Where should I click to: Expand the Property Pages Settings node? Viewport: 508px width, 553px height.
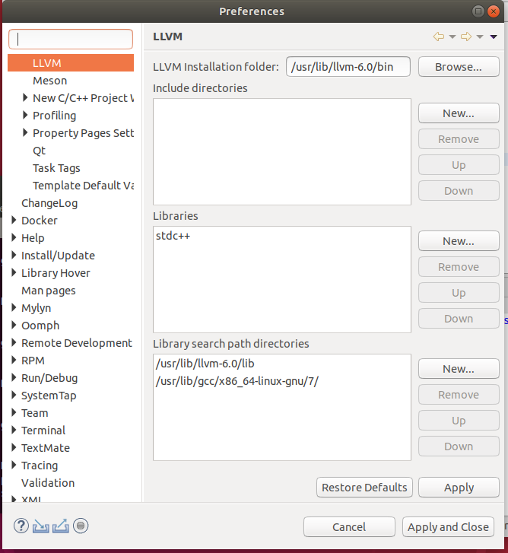tap(25, 132)
